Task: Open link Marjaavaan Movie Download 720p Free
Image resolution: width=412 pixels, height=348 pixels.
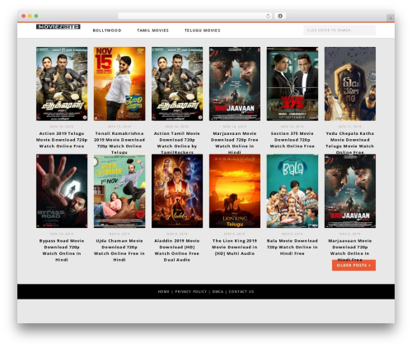Action: pyautogui.click(x=235, y=143)
